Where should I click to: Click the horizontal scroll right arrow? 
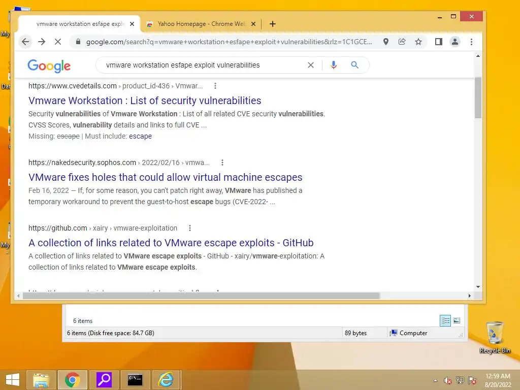point(469,296)
